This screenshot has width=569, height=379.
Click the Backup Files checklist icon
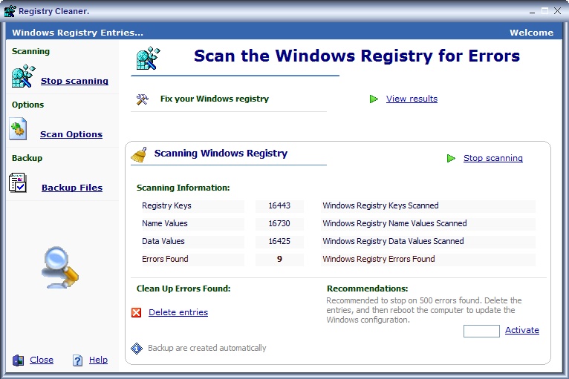click(18, 182)
